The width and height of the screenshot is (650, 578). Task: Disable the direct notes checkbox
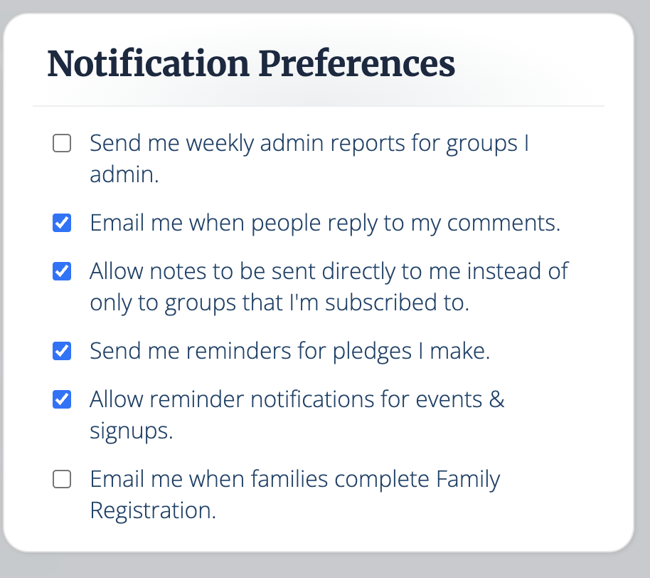point(63,272)
